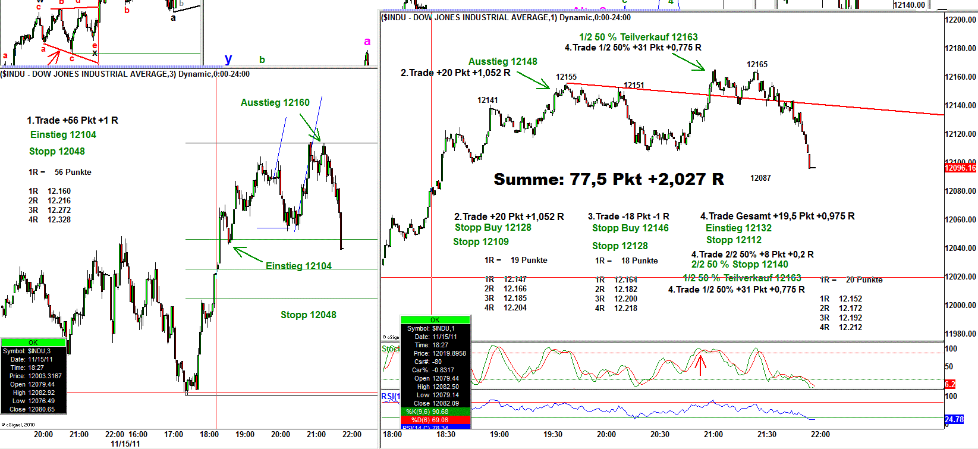Select the 'Summe: 77,5 Pkt +2,027 R' text
The image size is (978, 449).
click(x=608, y=179)
